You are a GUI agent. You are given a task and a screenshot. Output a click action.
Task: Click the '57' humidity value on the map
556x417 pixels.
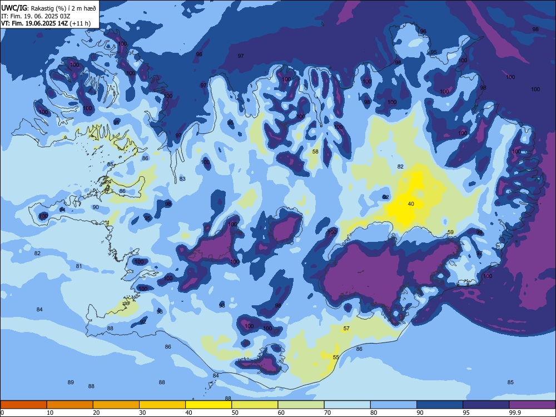click(x=346, y=329)
